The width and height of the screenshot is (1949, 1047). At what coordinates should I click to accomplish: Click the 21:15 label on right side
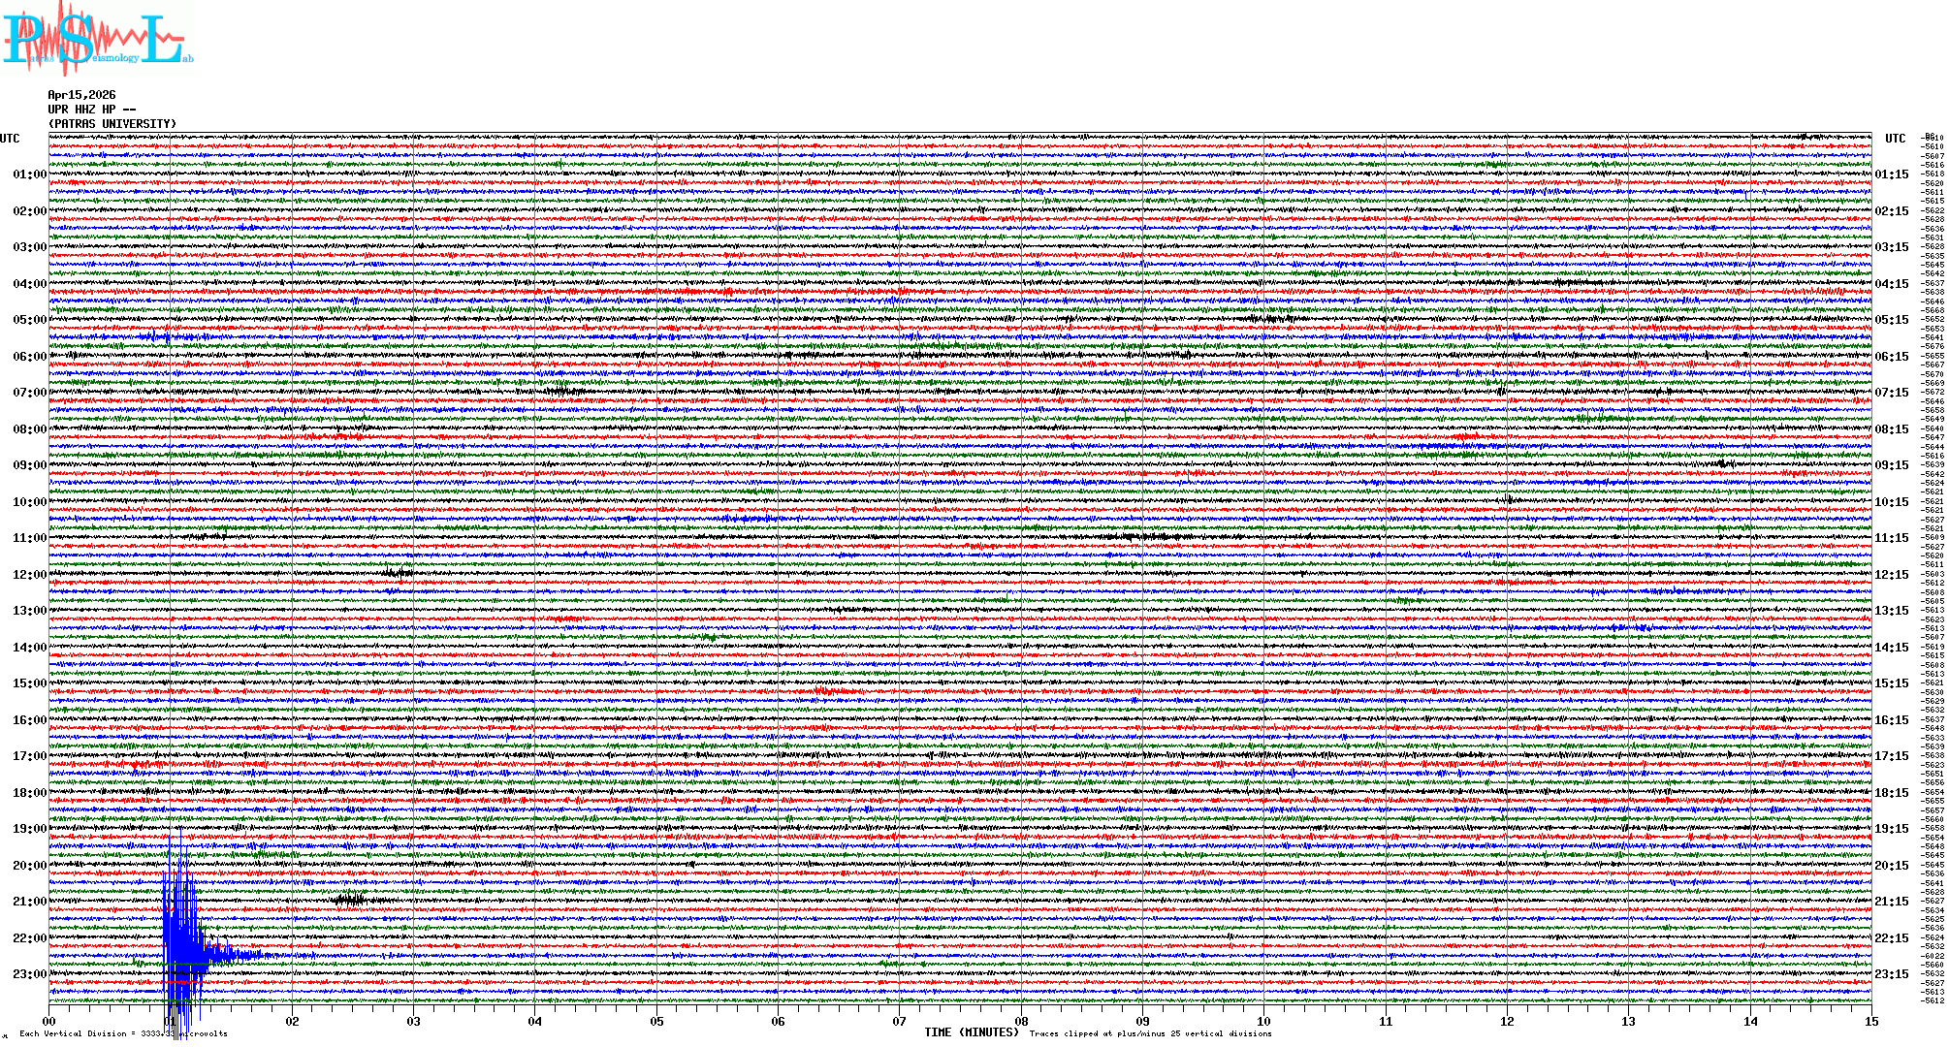[1891, 902]
